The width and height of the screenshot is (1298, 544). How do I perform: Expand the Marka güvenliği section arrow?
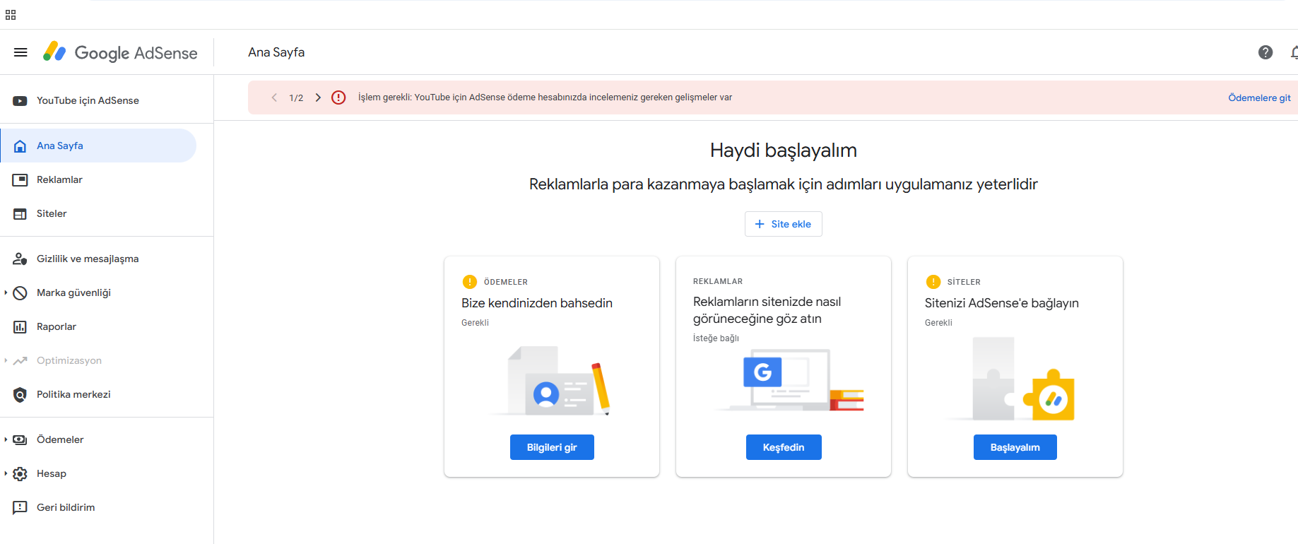pos(6,292)
